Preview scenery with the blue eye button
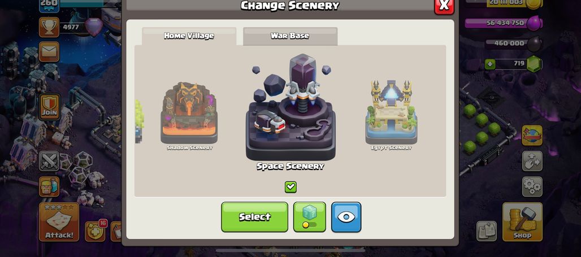This screenshot has width=581, height=257. click(x=346, y=217)
